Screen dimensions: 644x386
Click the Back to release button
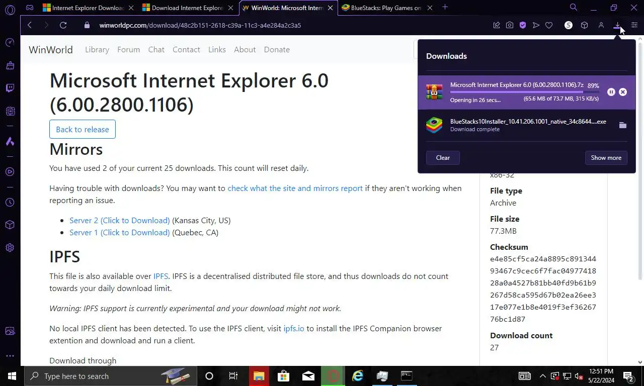83,129
